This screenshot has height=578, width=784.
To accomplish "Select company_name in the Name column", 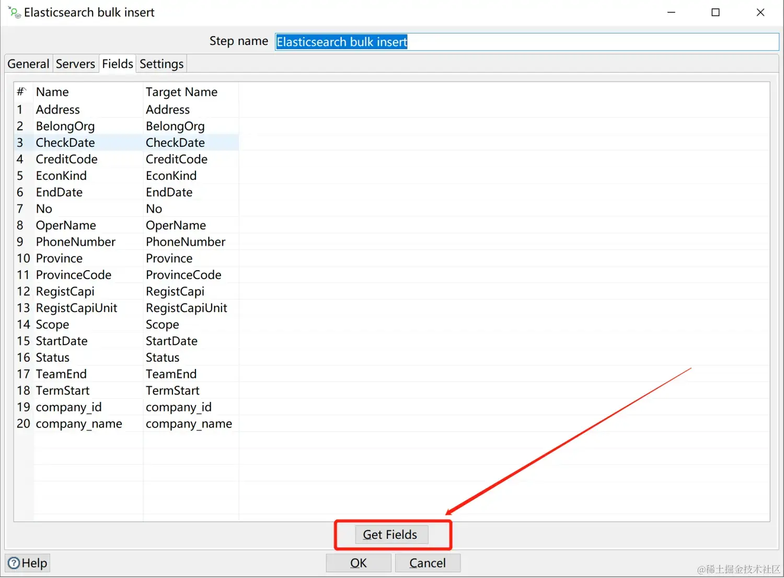I will [88, 424].
